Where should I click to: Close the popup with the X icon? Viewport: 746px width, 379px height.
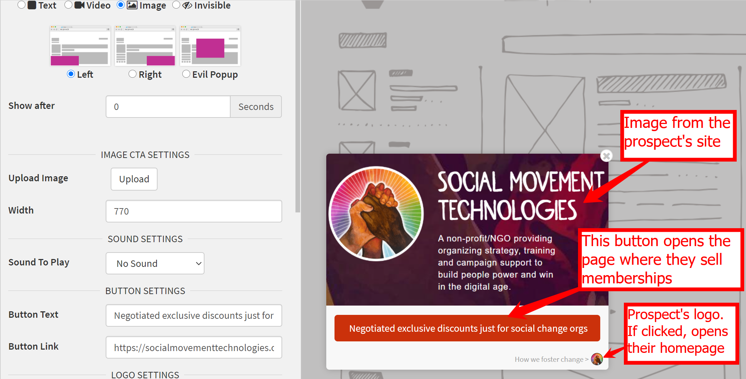(x=606, y=156)
